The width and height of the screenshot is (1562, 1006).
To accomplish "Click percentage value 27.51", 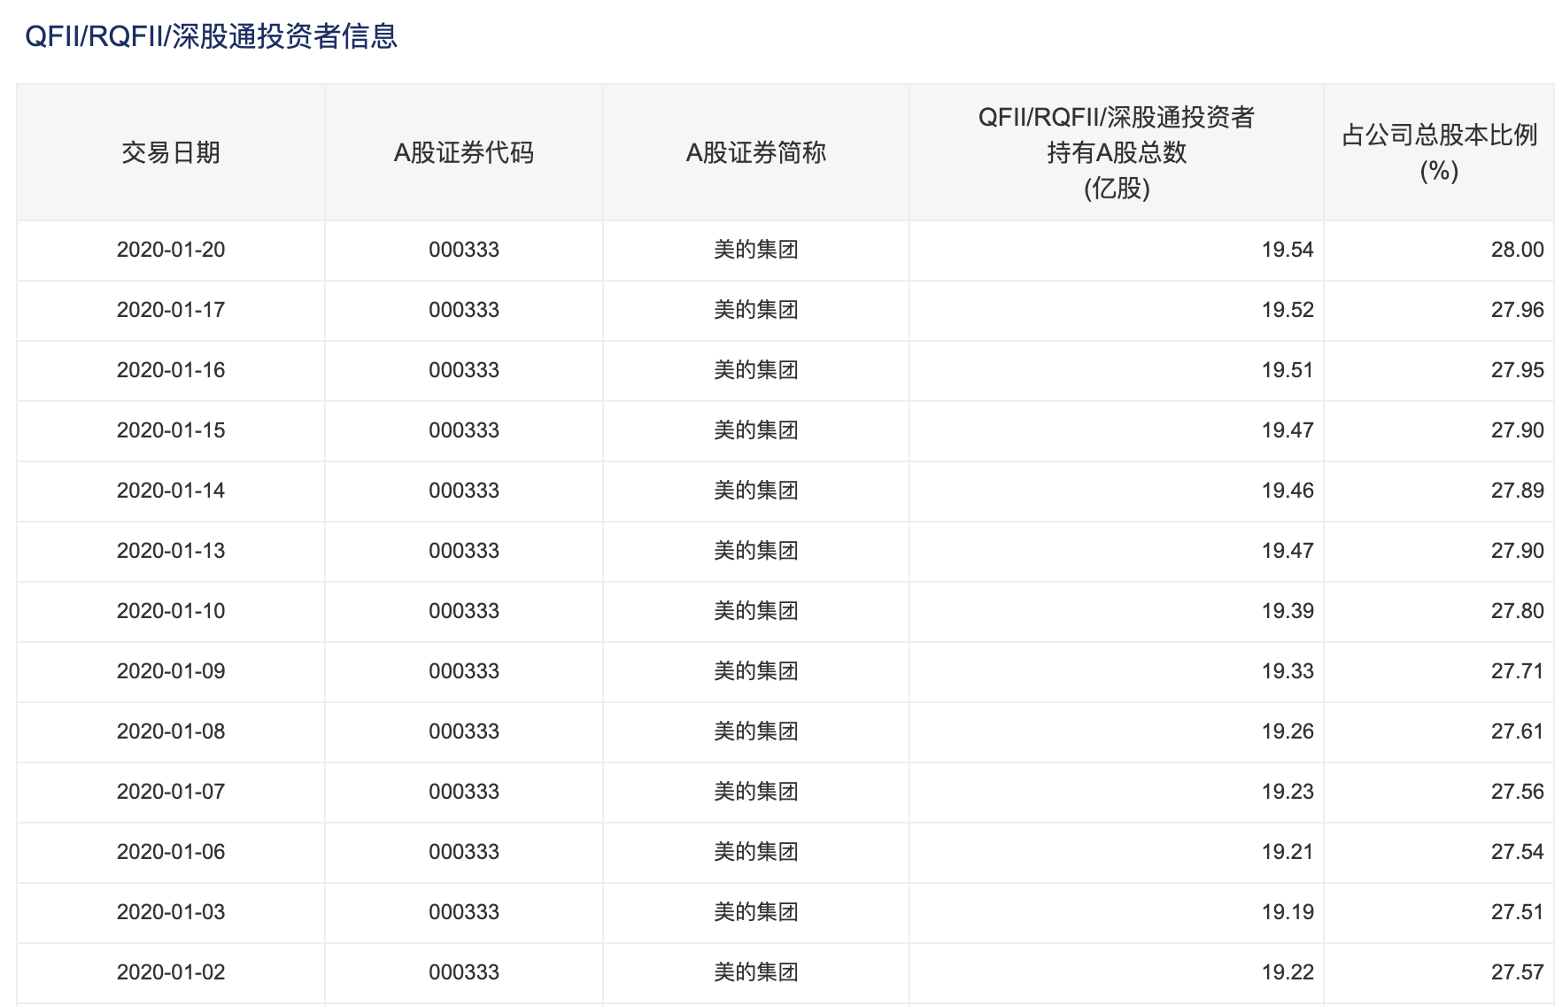I will [x=1518, y=912].
